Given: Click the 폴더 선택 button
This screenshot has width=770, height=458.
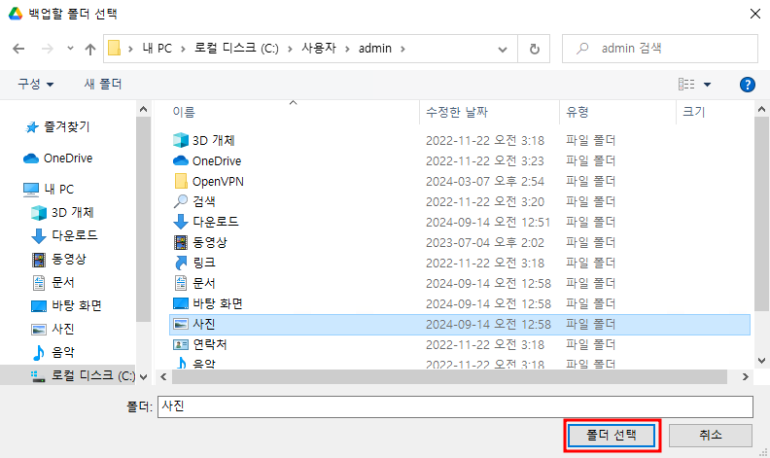Looking at the screenshot, I should click(613, 435).
